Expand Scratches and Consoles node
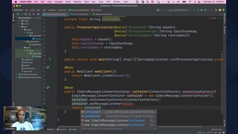This screenshot has width=238, height=134. [x=17, y=77]
